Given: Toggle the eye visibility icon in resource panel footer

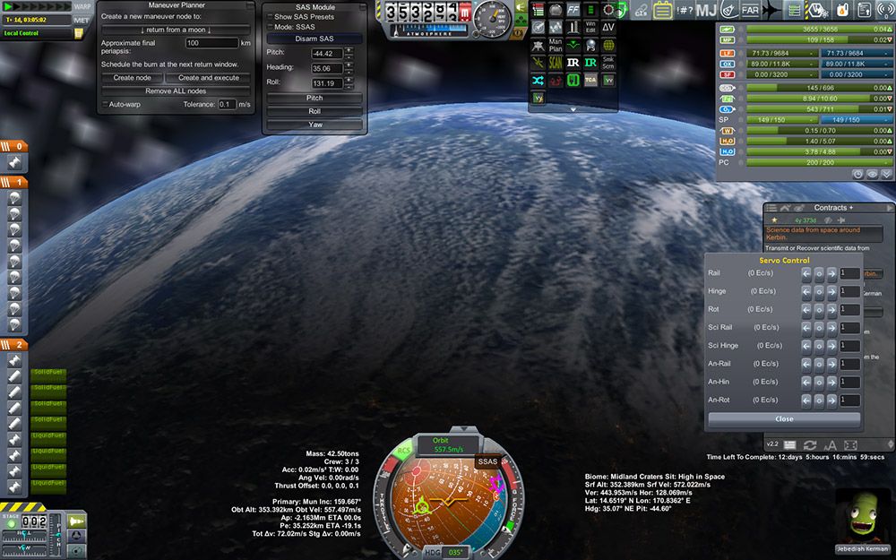Looking at the screenshot, I should 872,175.
